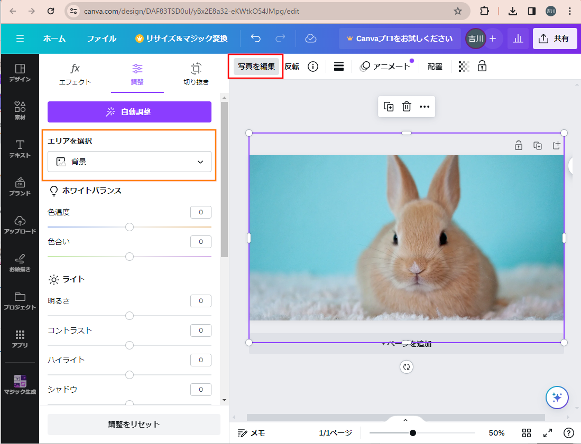Toggle fullscreen presentation mode
The image size is (581, 444).
[548, 433]
